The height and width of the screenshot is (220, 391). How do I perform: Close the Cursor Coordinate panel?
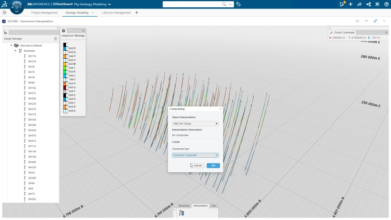386,33
